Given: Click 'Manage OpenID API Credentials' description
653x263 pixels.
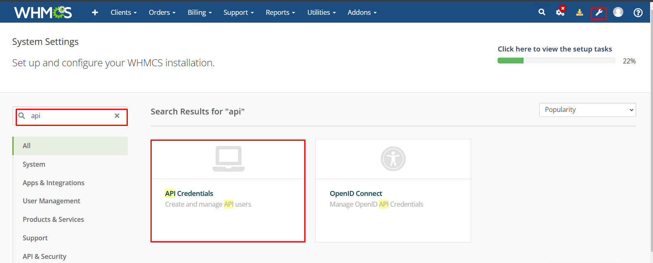Looking at the screenshot, I should pyautogui.click(x=376, y=204).
